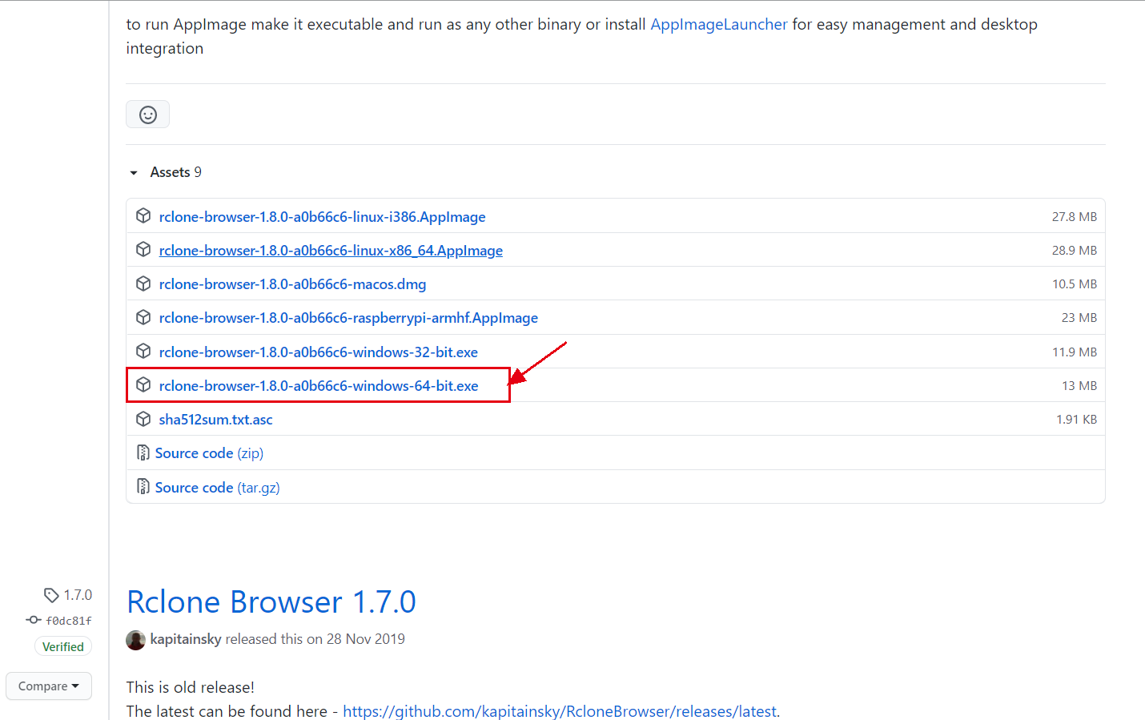Screen dimensions: 1145x720
Task: Open Rclone Browser 1.7.0 release title
Action: (271, 601)
